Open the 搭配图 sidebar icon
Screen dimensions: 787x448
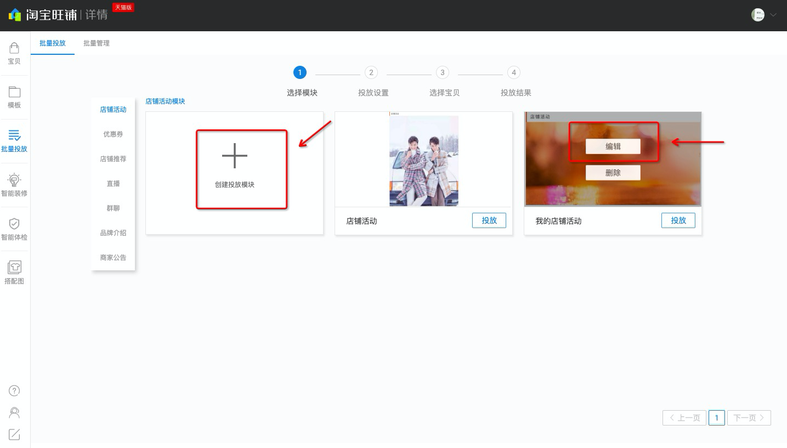pos(14,268)
